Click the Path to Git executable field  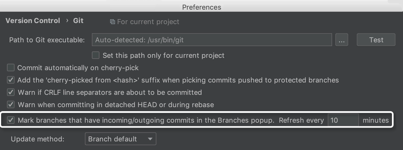(212, 40)
